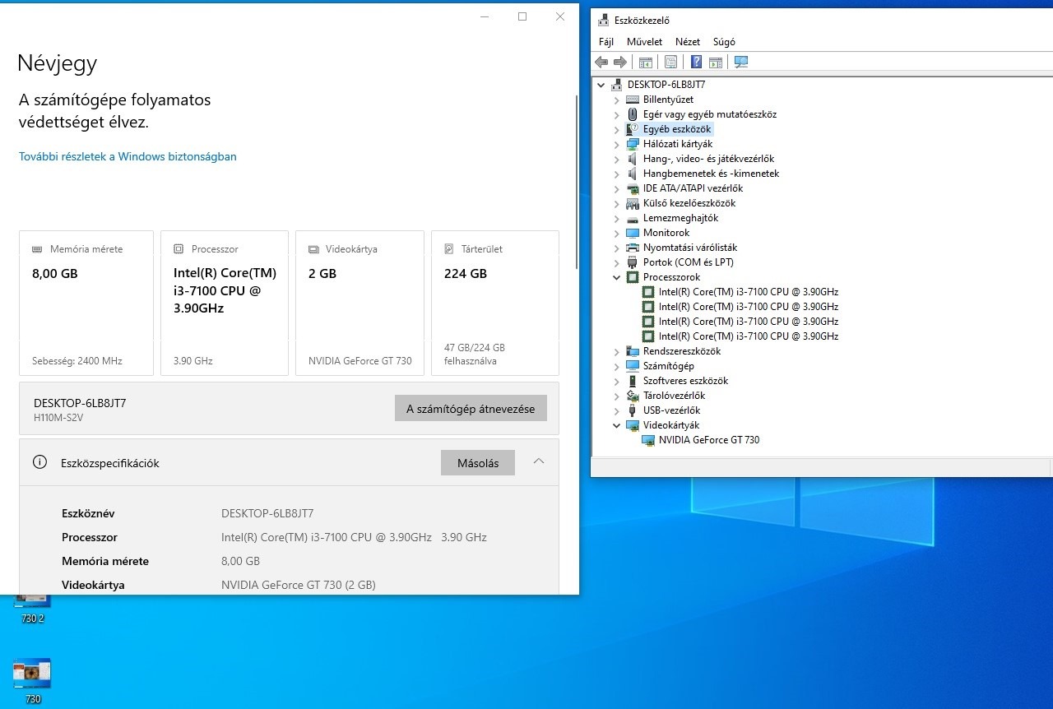This screenshot has height=709, width=1053.
Task: Click 'A számítógép átnevezése' button
Action: (x=471, y=409)
